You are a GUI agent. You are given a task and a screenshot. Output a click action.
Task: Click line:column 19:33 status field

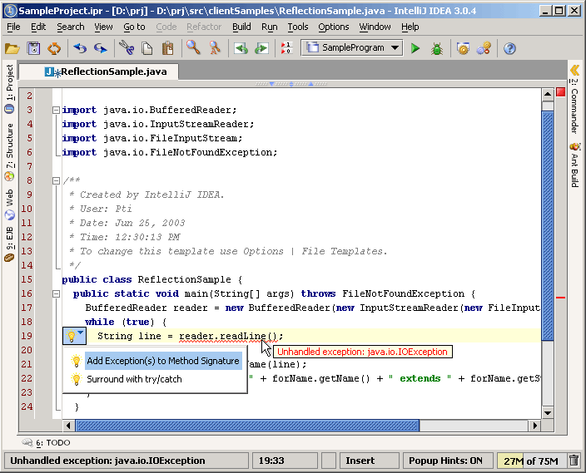285,461
